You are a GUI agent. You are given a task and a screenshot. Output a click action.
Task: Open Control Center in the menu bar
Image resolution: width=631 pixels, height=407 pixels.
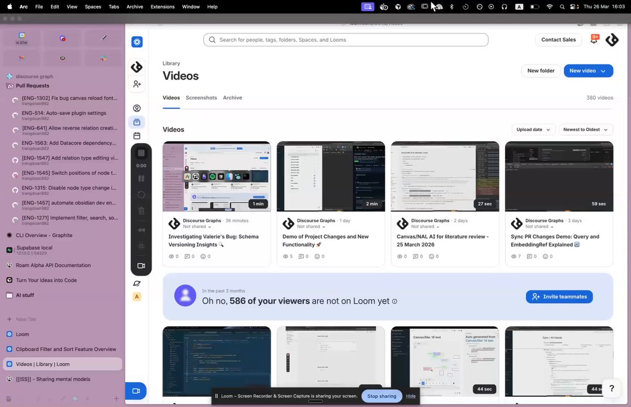coord(574,6)
